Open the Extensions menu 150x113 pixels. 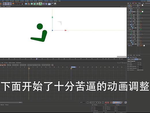(40, 1)
